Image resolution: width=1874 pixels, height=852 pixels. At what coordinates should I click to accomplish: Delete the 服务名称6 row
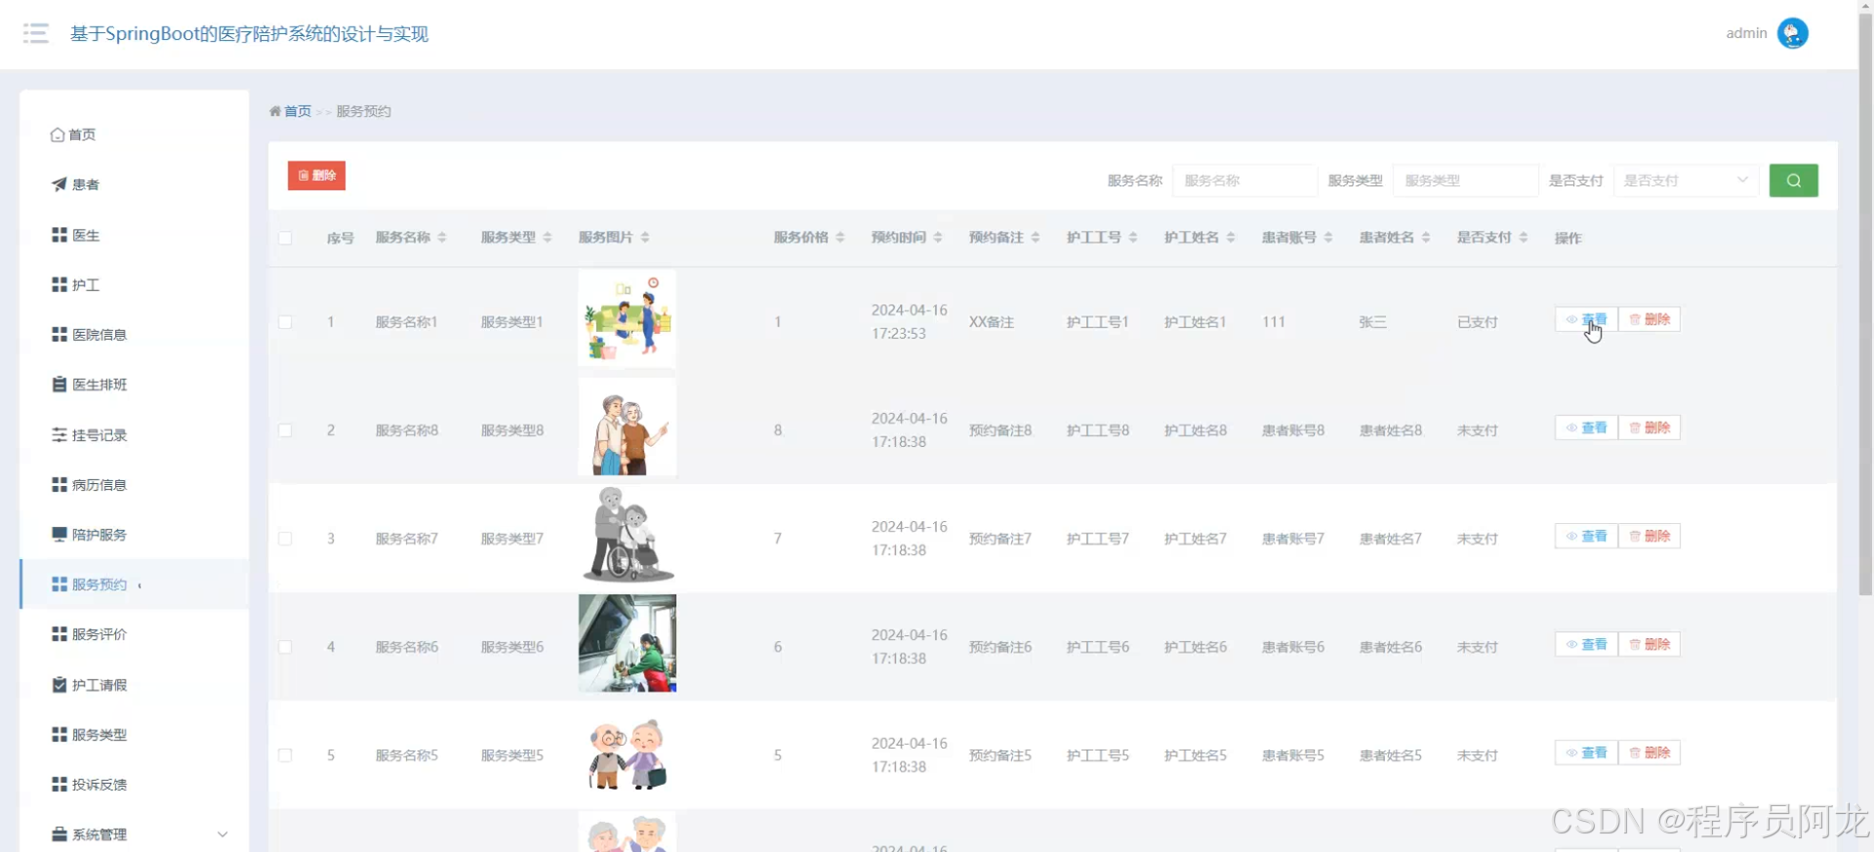[1650, 644]
